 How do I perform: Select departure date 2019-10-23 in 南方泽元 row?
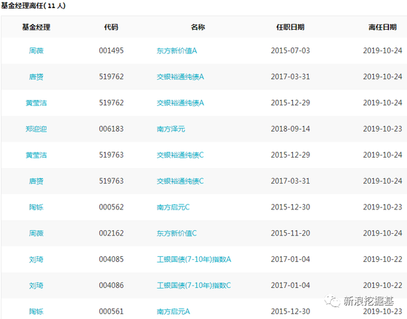click(x=383, y=129)
